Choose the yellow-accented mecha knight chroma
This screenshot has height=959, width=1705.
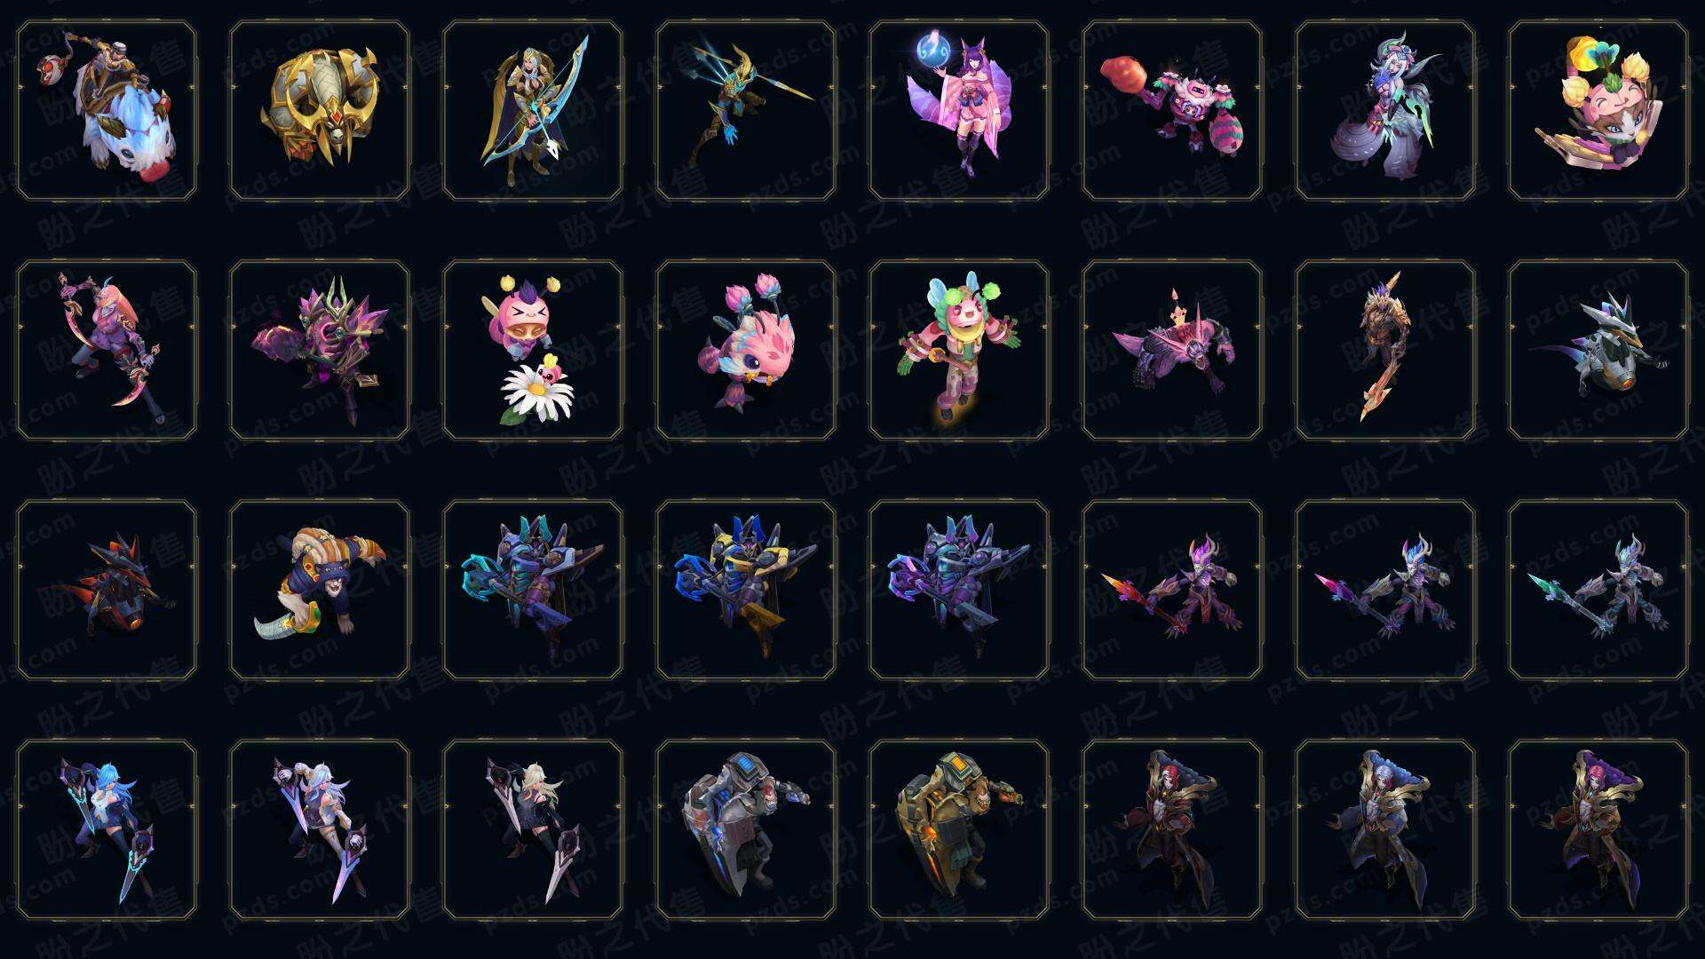746,590
